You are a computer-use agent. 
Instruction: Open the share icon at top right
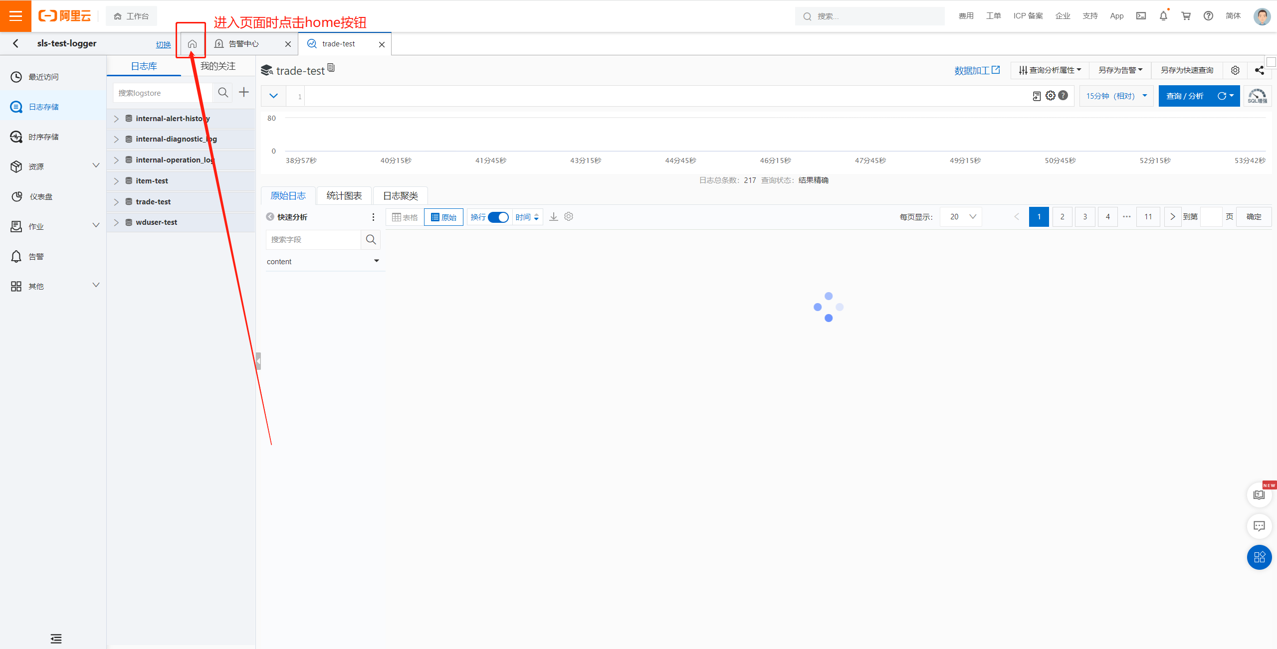(1259, 70)
